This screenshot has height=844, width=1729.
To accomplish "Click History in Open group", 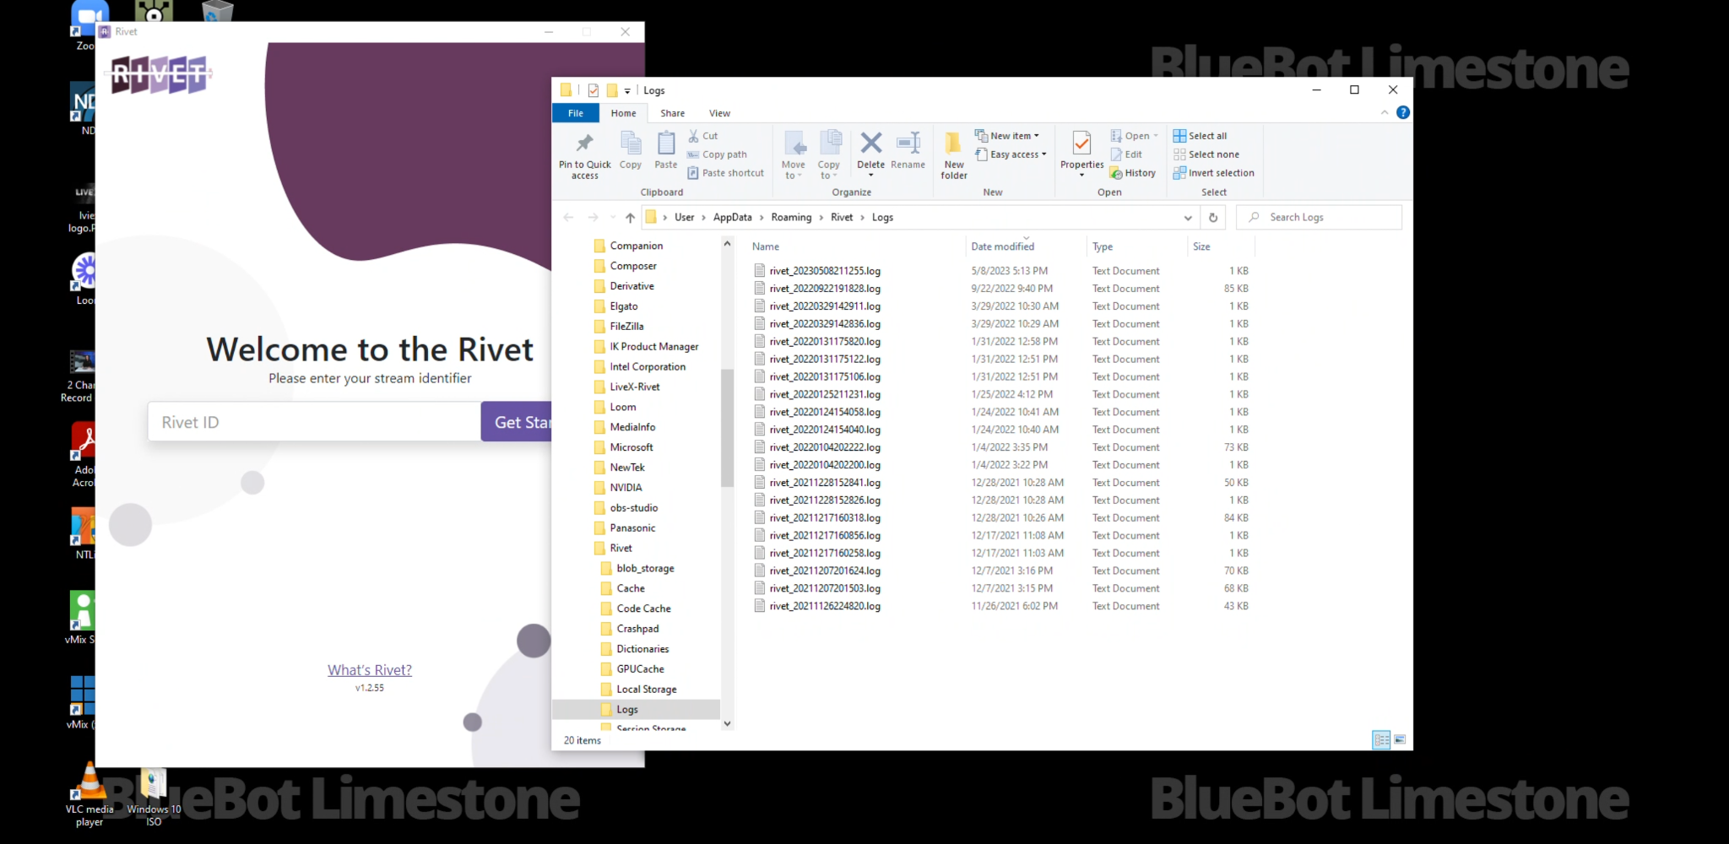I will pos(1133,173).
